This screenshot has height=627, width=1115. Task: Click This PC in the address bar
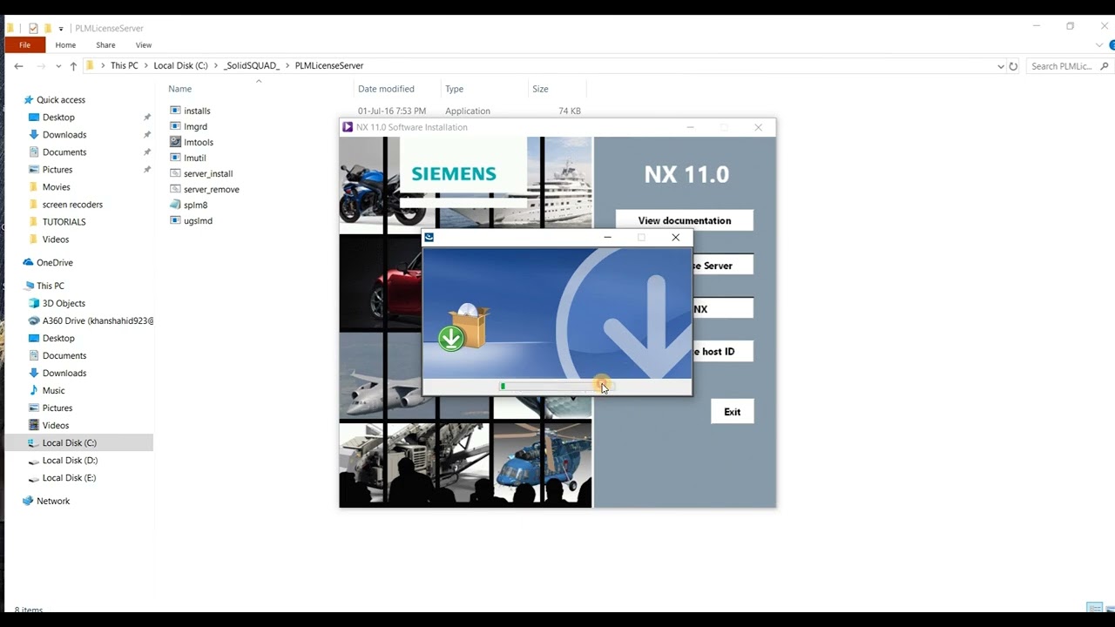pyautogui.click(x=124, y=65)
